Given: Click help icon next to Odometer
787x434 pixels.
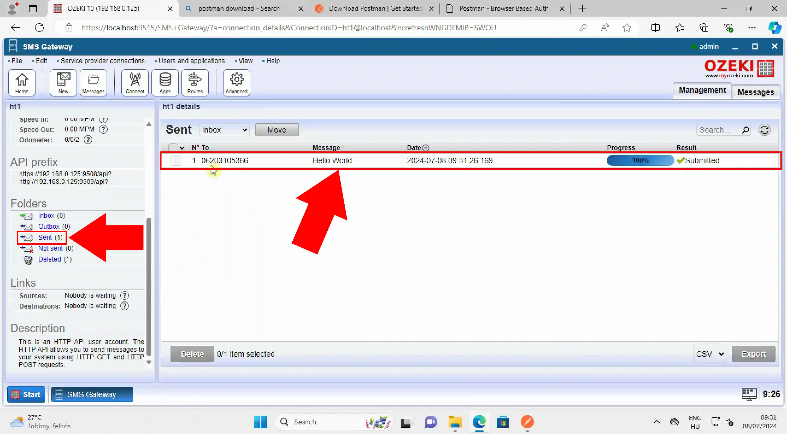Looking at the screenshot, I should (x=88, y=140).
